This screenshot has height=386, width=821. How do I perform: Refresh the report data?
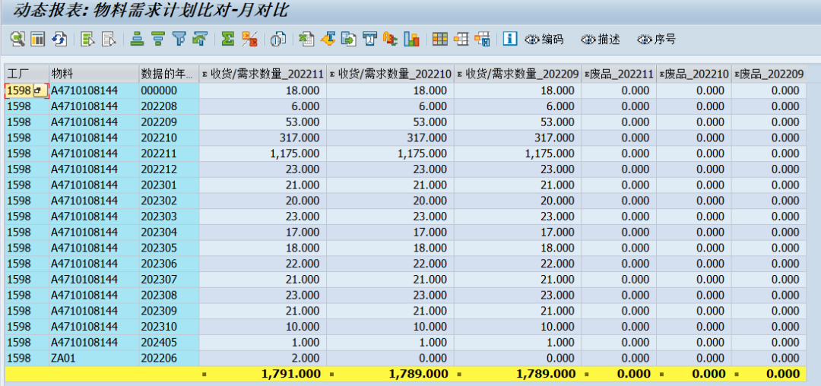[59, 39]
